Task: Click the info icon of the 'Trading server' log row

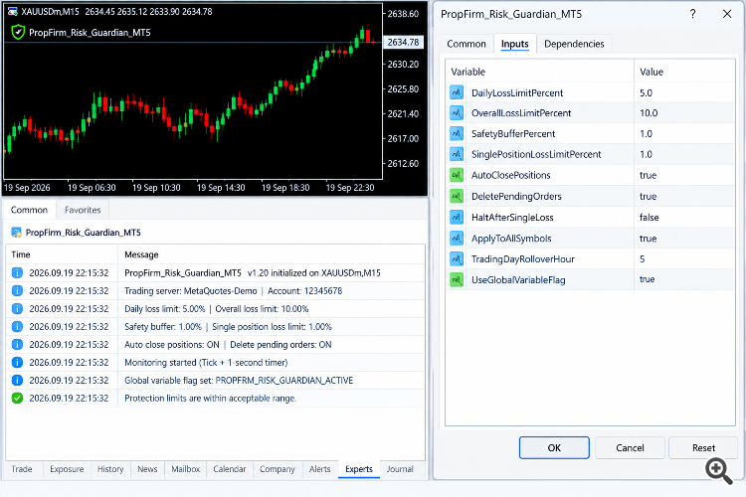Action: point(17,290)
